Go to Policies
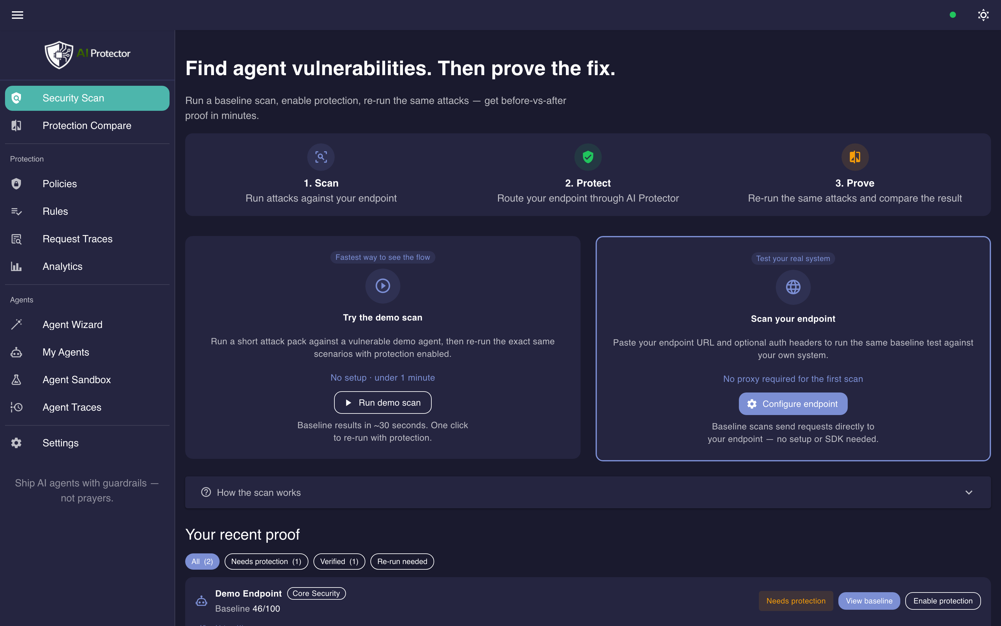1001x626 pixels. pos(87,183)
